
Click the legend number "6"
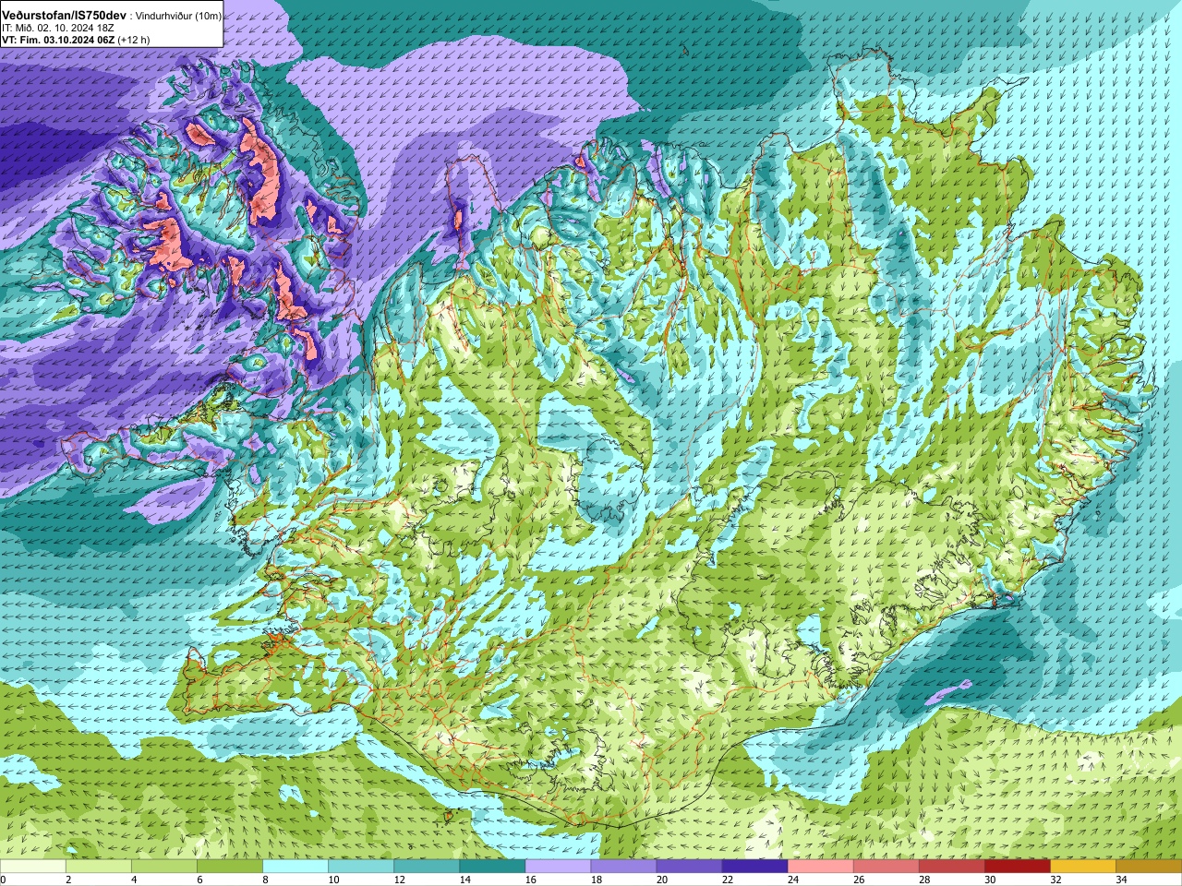click(199, 880)
